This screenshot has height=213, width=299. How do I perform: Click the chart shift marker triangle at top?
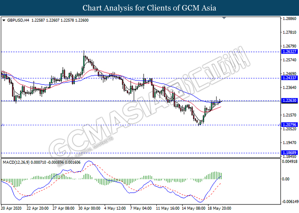pos(224,18)
